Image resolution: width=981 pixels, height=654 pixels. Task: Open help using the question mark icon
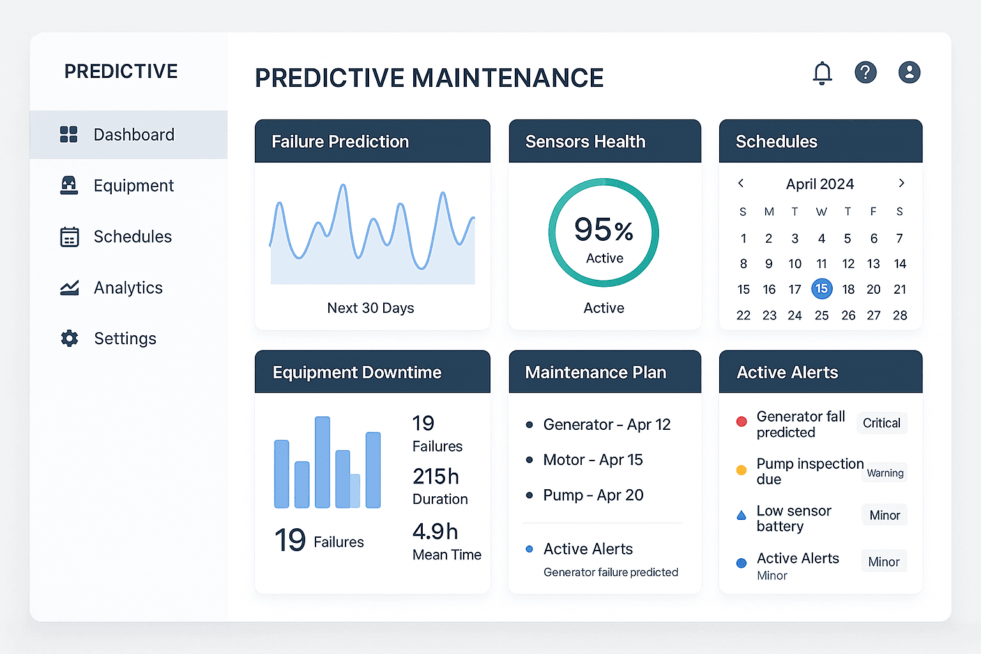866,73
